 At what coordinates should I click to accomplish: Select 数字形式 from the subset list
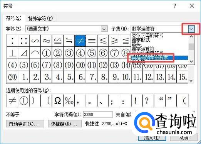141,40
